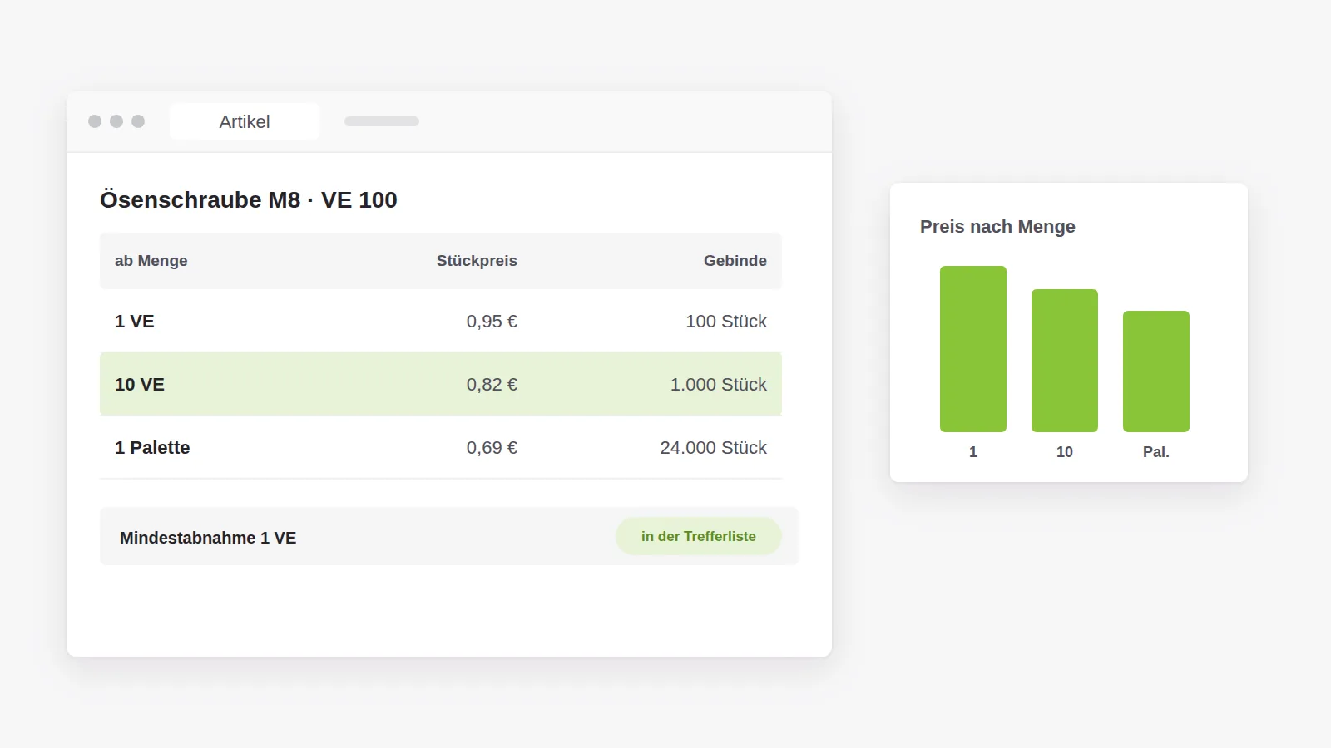Click the 'in der Trefferliste' badge
1331x748 pixels.
tap(699, 536)
